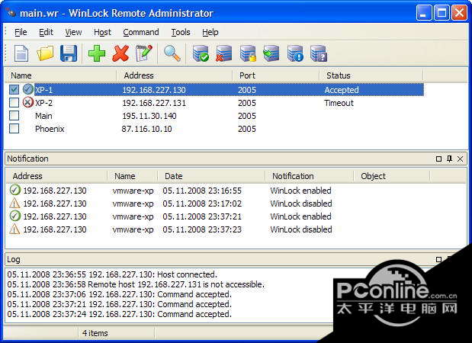This screenshot has width=472, height=343.
Task: Select host row Main
Action: tap(216, 116)
